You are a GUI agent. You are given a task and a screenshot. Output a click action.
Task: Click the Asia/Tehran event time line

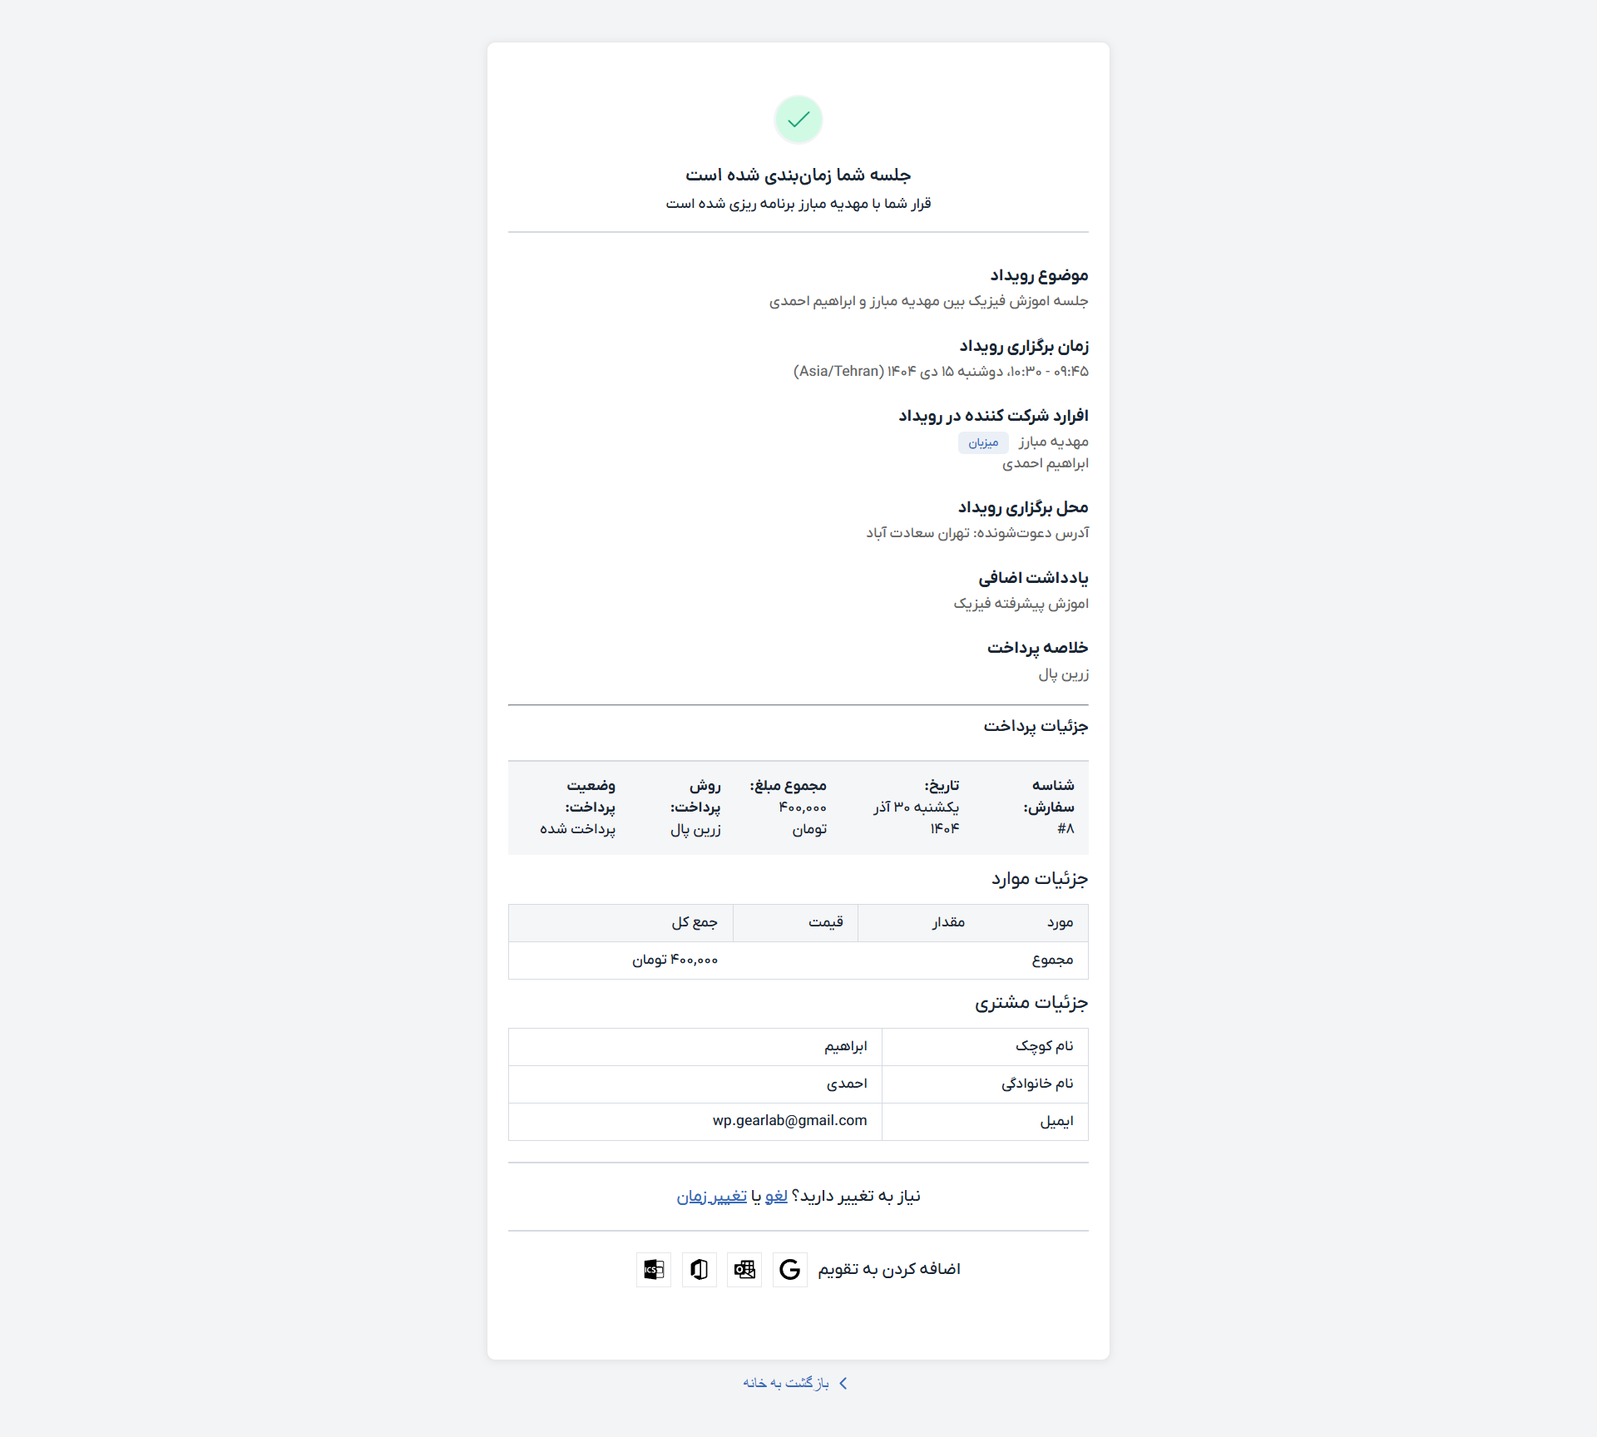click(941, 371)
